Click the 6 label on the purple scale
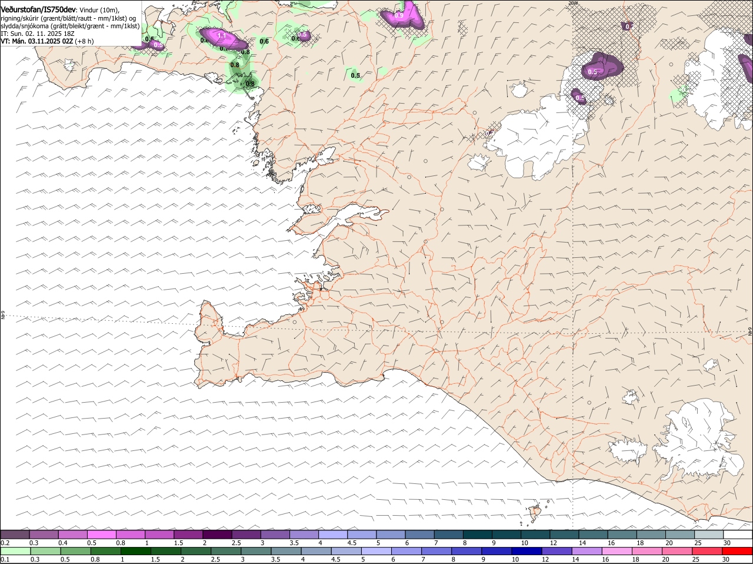This screenshot has width=753, height=564. [407, 543]
